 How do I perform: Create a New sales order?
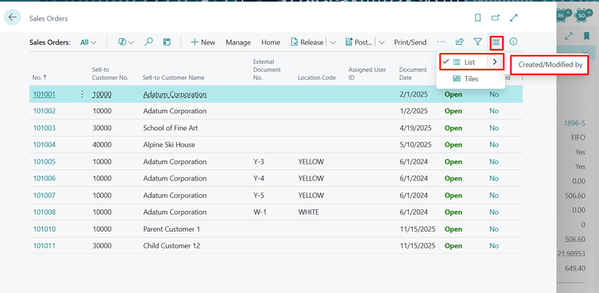pos(203,43)
